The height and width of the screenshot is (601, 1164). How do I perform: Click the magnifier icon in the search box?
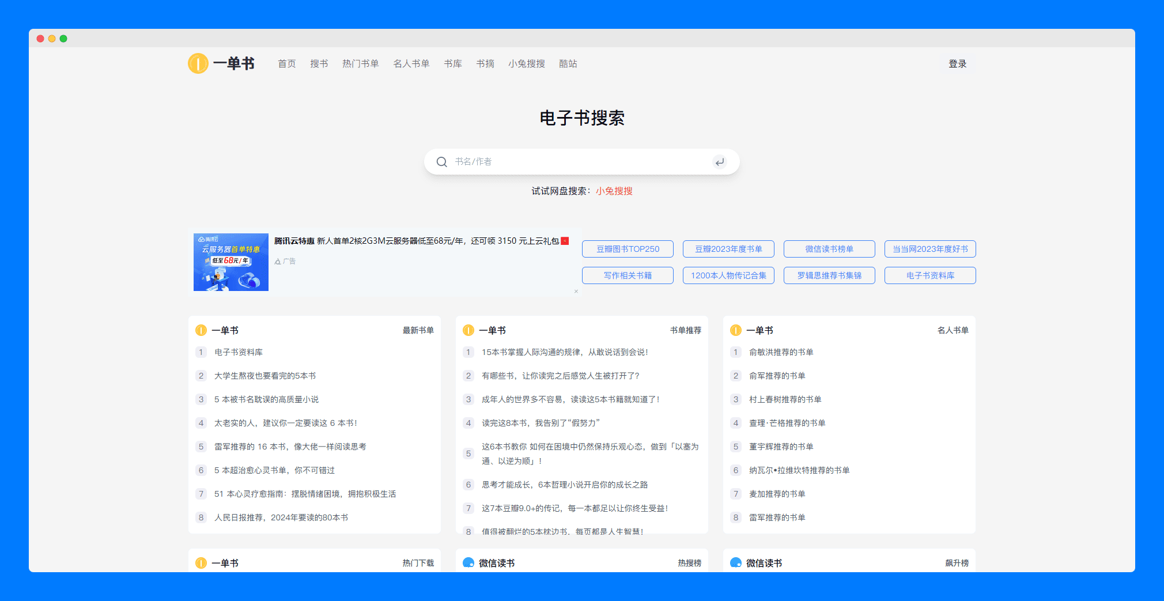click(441, 162)
